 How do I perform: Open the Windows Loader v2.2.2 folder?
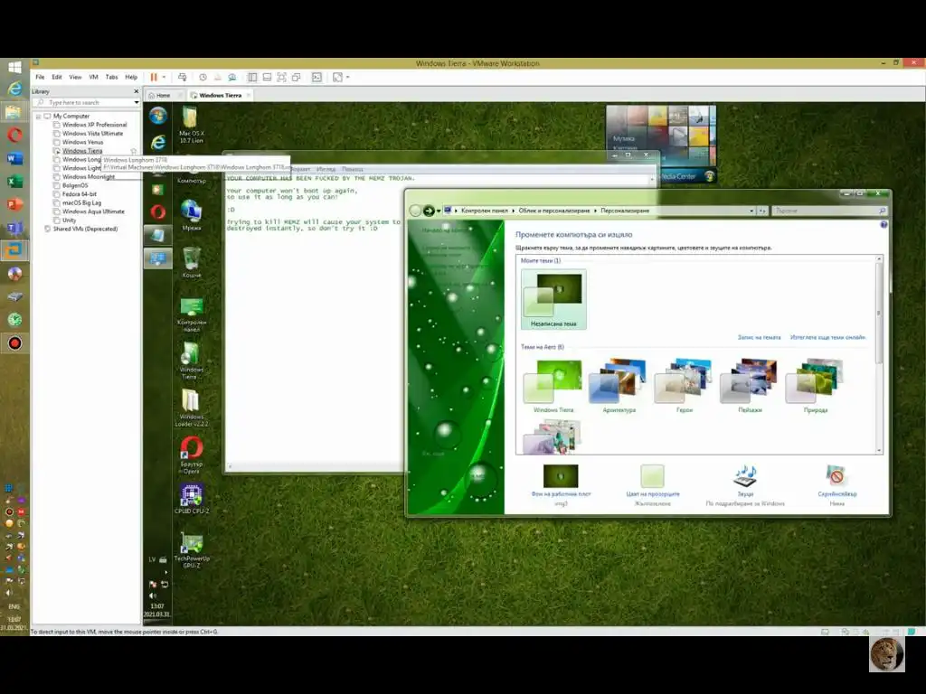click(192, 408)
